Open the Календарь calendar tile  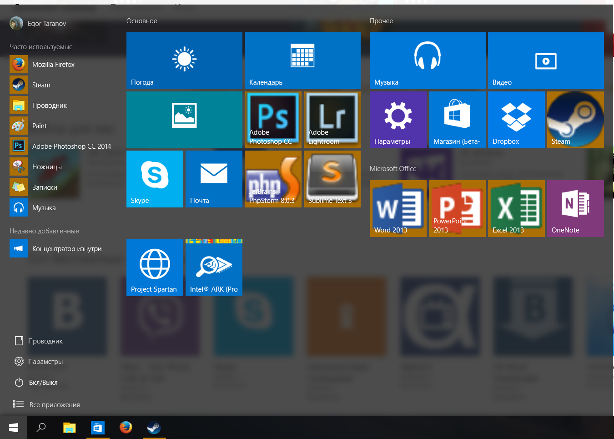pos(302,61)
